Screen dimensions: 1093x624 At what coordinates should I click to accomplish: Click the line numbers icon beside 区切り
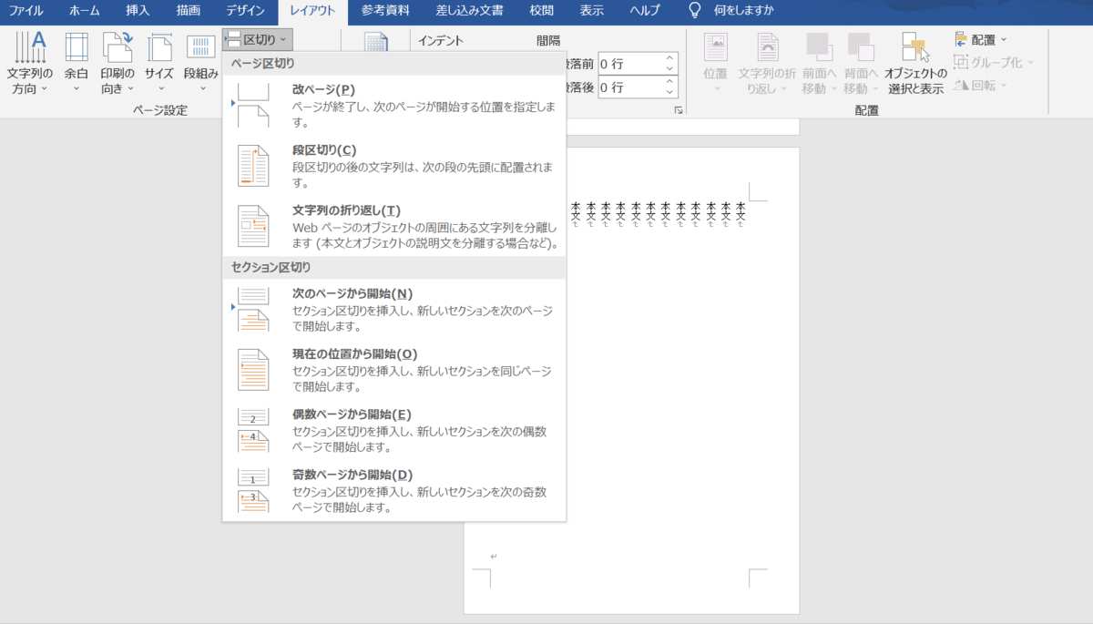coord(375,42)
